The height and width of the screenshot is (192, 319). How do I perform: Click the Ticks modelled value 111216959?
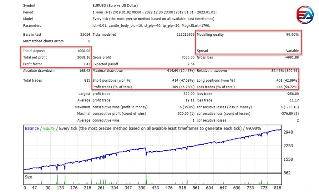pyautogui.click(x=185, y=35)
